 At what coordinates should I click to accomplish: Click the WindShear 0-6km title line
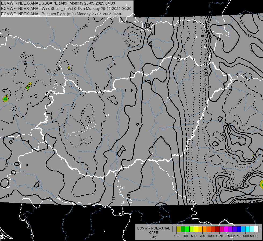point(66,9)
